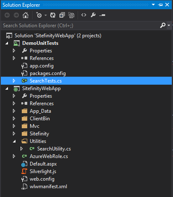Click the SitefinityWebApp web project globe icon
The height and width of the screenshot is (197, 173).
tap(17, 89)
